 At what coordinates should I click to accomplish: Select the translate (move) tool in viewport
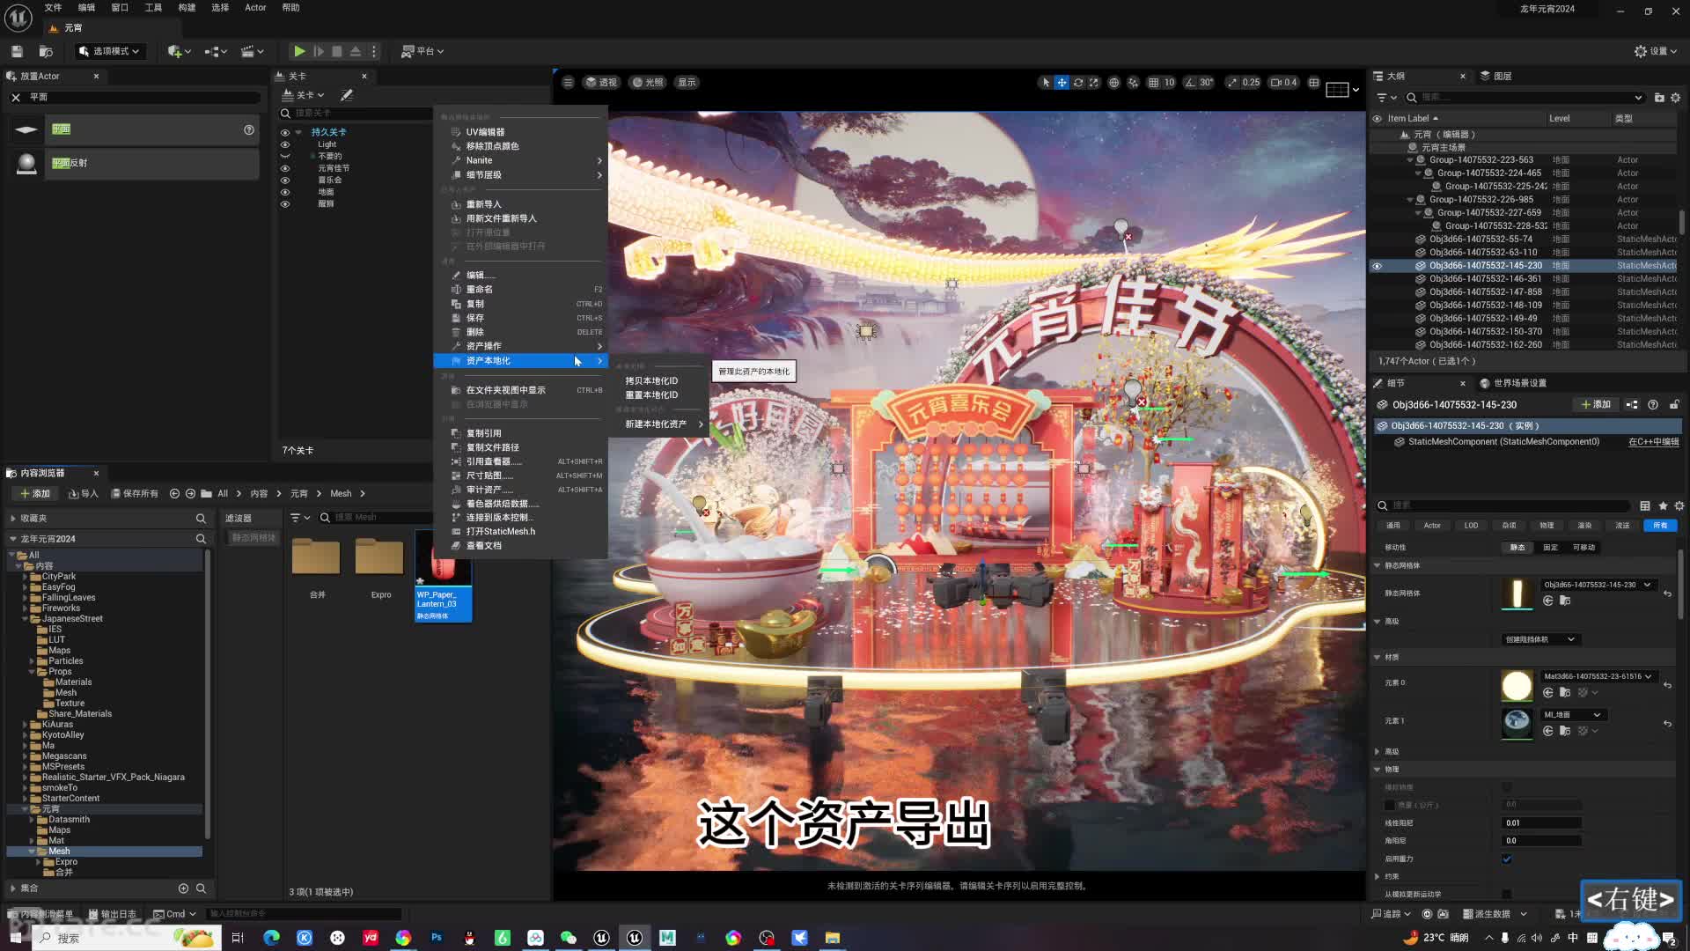1062,83
